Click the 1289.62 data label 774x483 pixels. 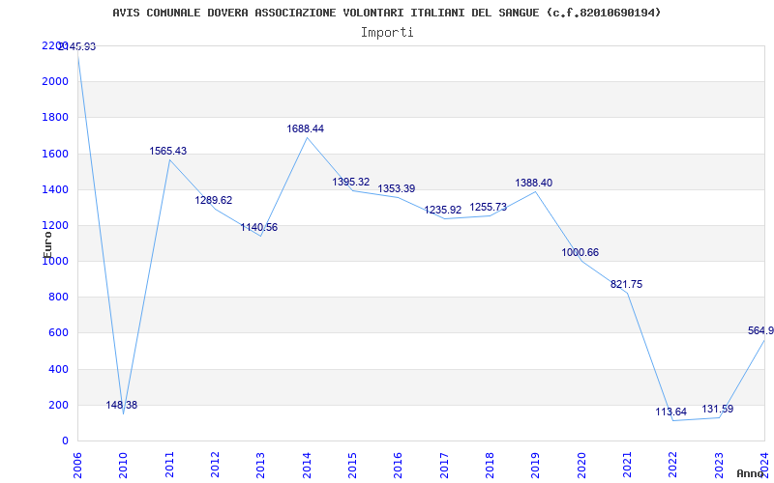point(214,201)
